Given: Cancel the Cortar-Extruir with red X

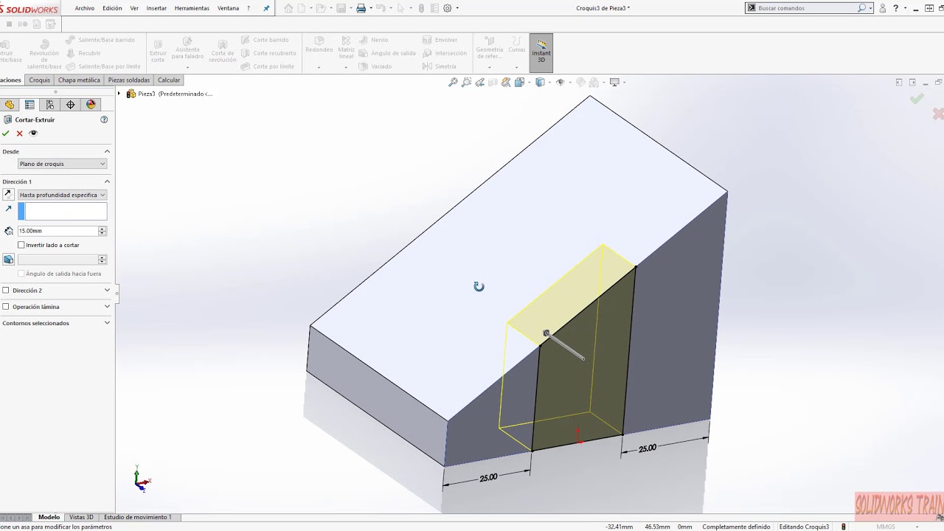Looking at the screenshot, I should pyautogui.click(x=20, y=133).
